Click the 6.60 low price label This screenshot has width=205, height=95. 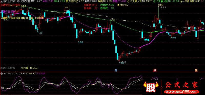tap(80, 42)
